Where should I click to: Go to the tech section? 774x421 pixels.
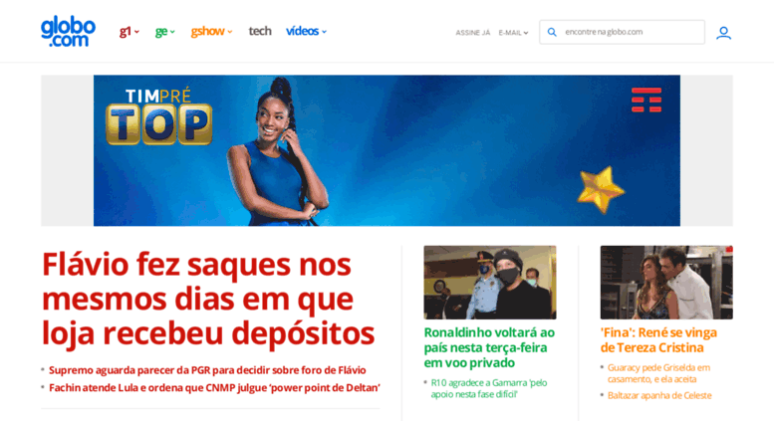pyautogui.click(x=260, y=31)
